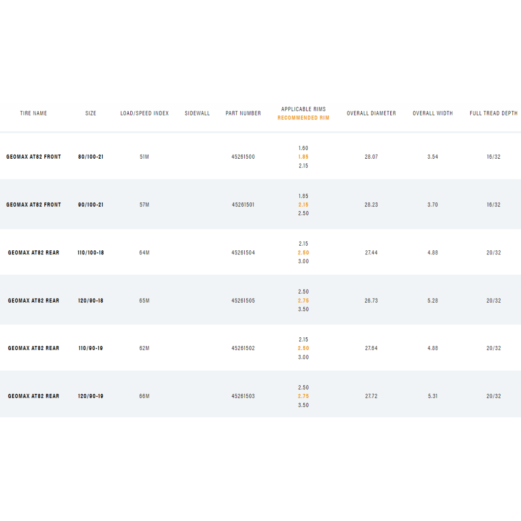Select the OVERALL DIAMETER column header
Viewport: 521px width, 521px height.
pos(371,113)
